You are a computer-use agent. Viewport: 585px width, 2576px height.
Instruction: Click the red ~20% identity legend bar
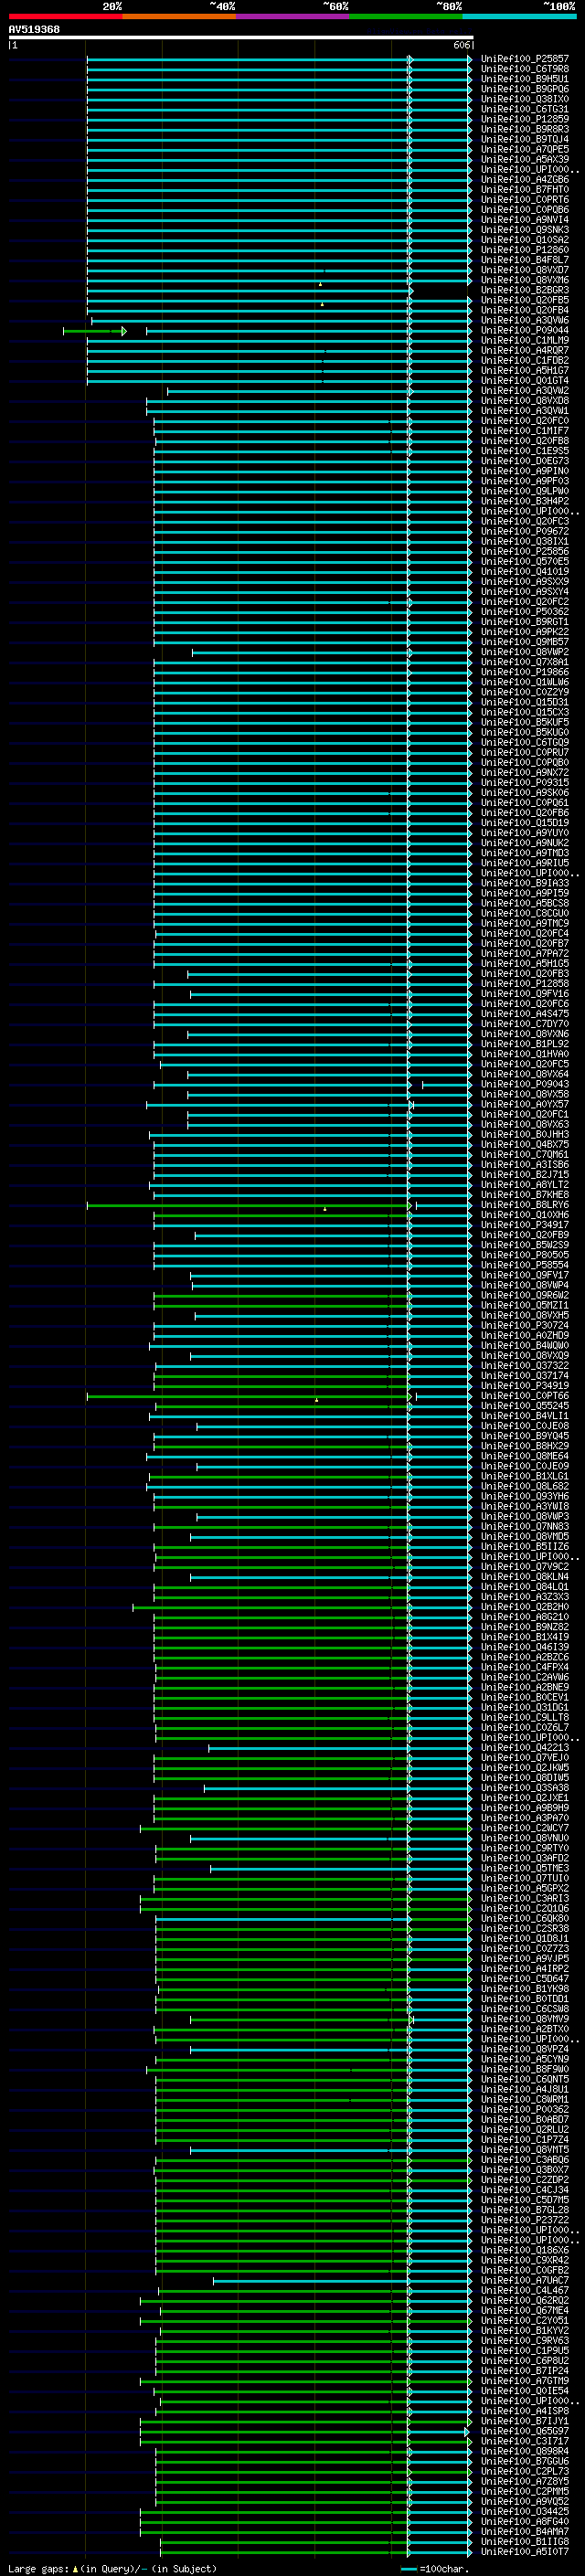point(65,16)
